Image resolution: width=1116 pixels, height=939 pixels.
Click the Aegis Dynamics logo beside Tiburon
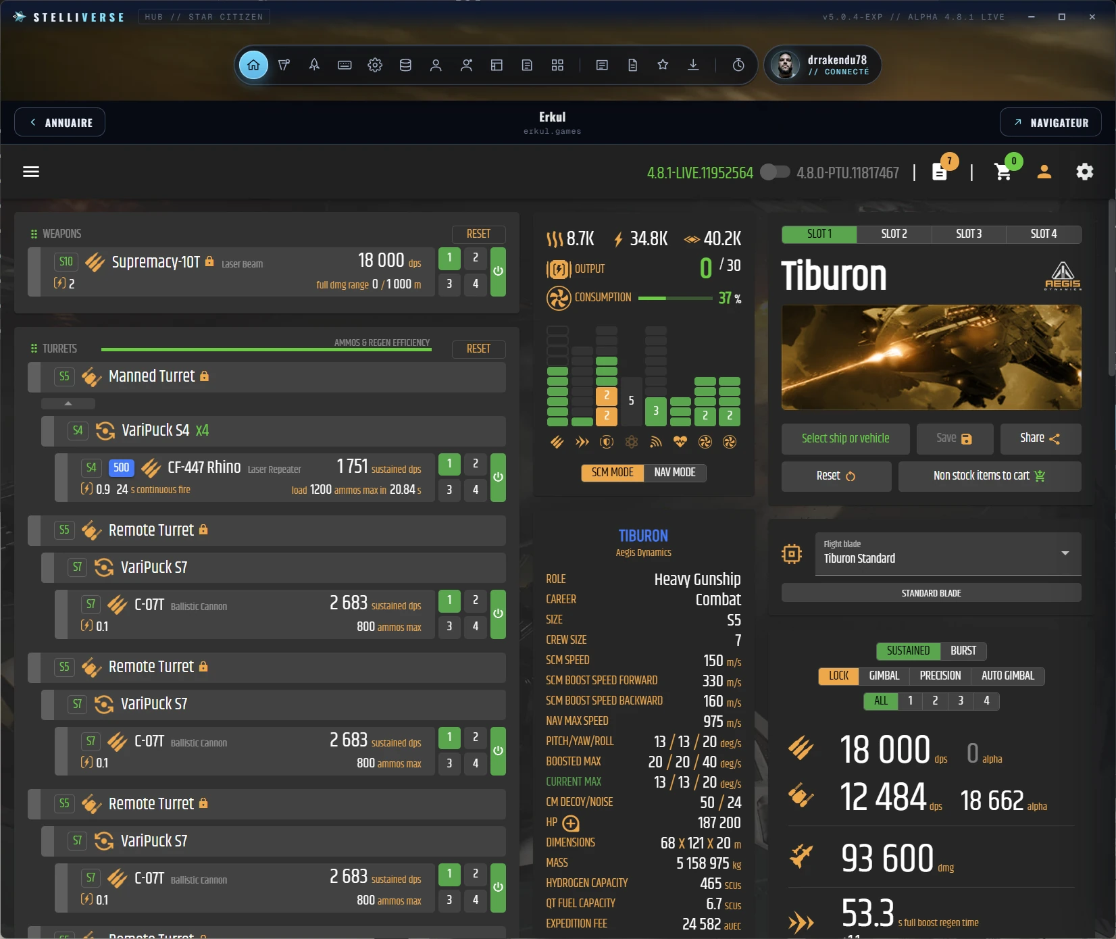(x=1063, y=276)
